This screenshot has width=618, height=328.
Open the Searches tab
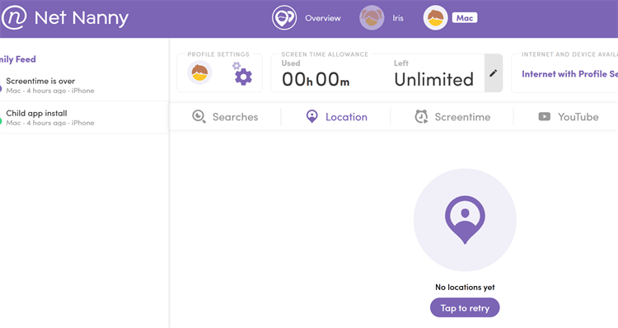225,117
